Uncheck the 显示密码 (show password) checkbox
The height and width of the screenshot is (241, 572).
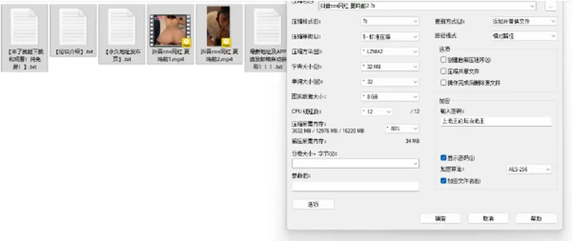(443, 158)
